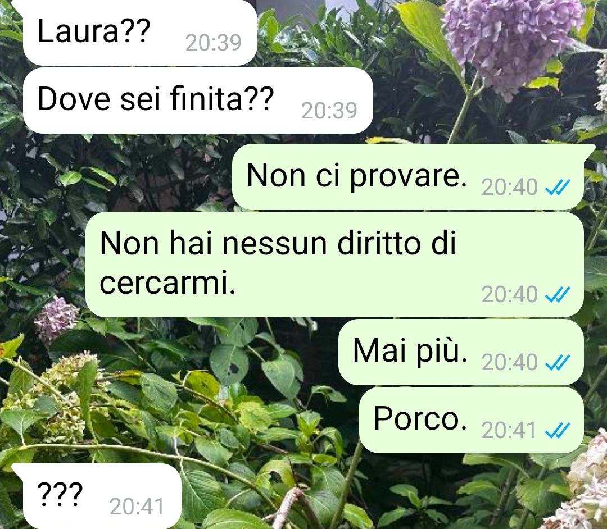
Task: Click the 20:39 timestamp on 'Dove sei finita??'
Action: click(329, 111)
